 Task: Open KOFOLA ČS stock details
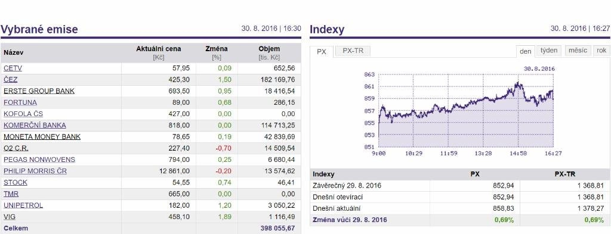coord(23,114)
